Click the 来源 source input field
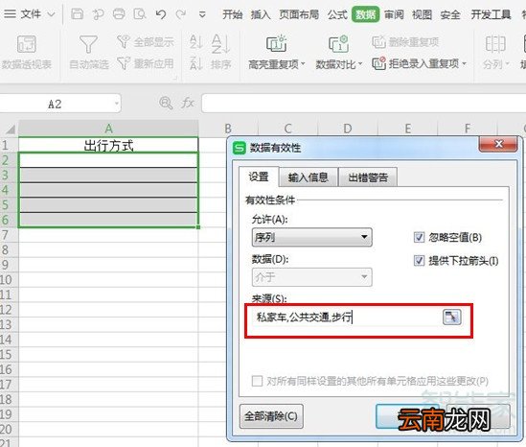The image size is (526, 447). click(346, 318)
